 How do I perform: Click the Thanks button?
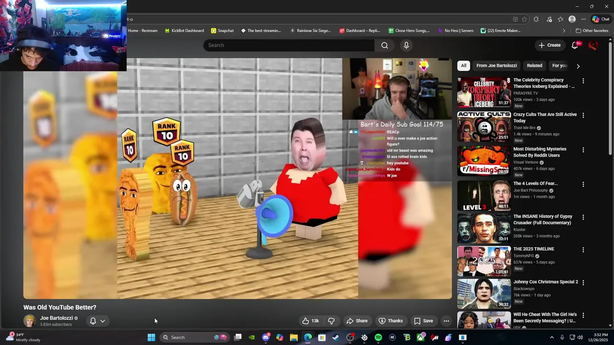pos(390,321)
